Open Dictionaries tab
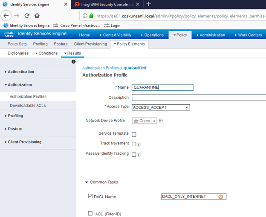266x217 pixels. pos(18,53)
